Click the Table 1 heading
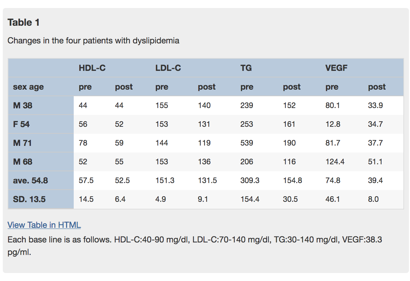This screenshot has height=281, width=410. [24, 23]
